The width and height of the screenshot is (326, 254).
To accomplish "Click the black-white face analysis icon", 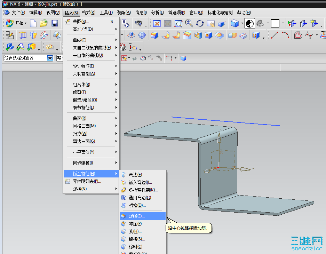I will click(249, 23).
